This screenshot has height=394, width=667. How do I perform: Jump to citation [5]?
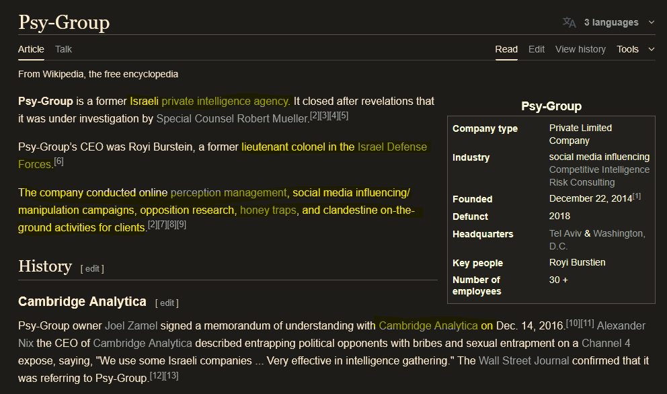[x=344, y=115]
